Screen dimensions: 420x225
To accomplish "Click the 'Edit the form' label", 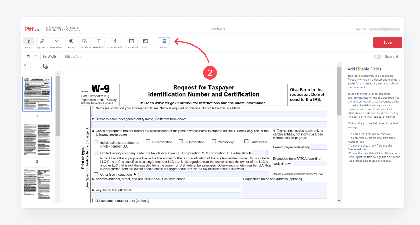I will tap(73, 57).
